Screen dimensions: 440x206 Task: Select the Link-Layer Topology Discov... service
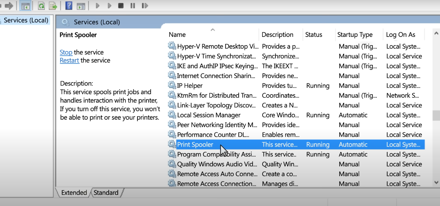(217, 105)
